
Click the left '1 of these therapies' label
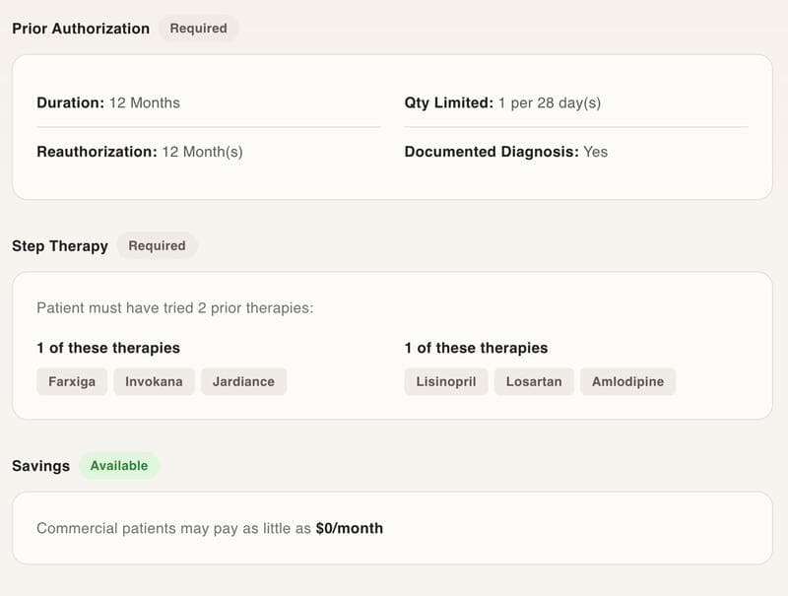coord(108,348)
